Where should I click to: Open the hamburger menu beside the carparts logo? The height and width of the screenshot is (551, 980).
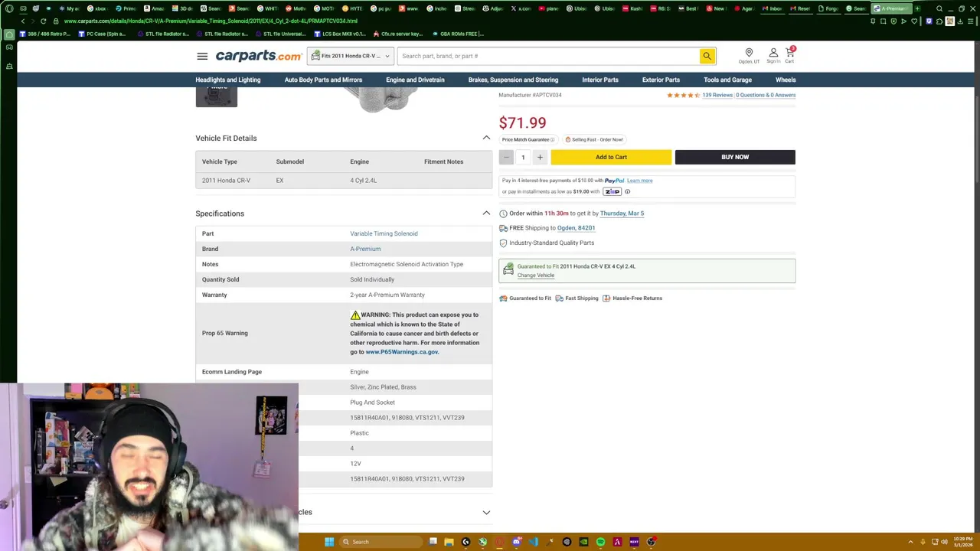tap(202, 56)
